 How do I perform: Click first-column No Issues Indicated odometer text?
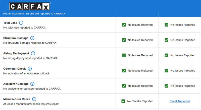click(x=140, y=71)
